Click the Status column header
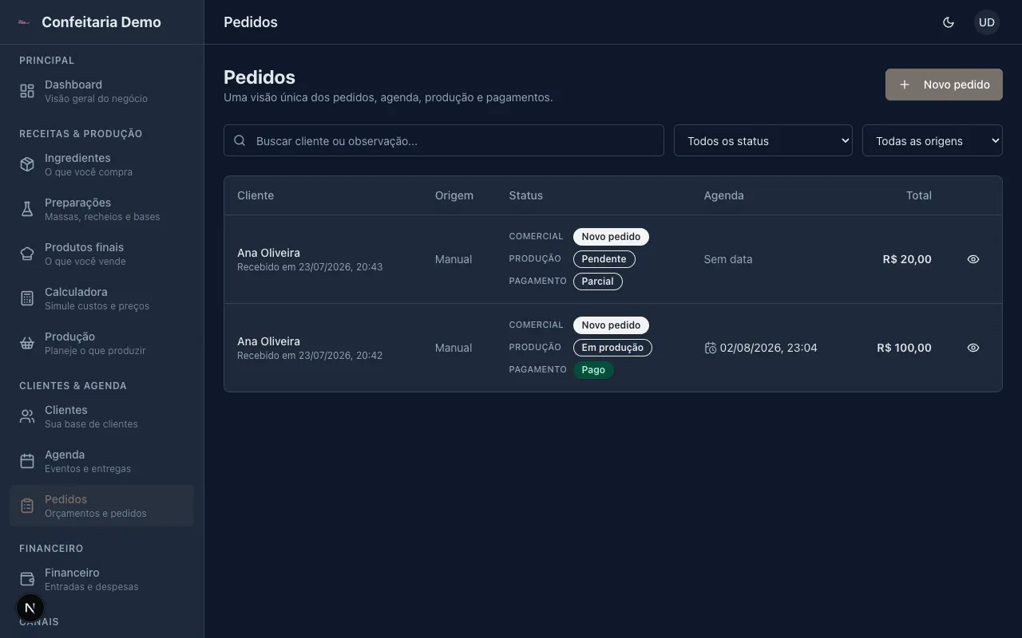1022x638 pixels. pos(526,195)
